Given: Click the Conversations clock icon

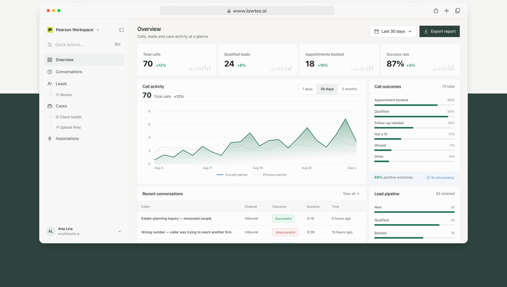Looking at the screenshot, I should coord(50,72).
